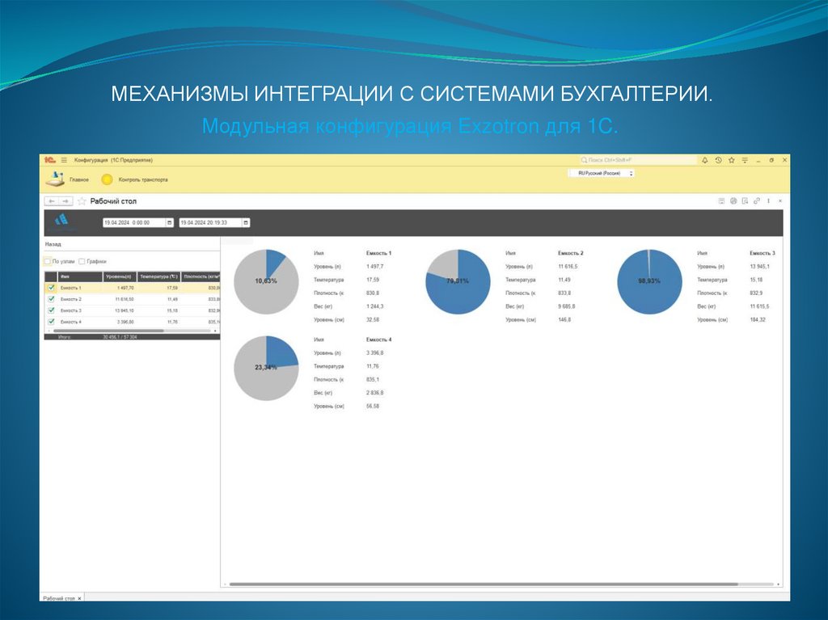Click table level value 11 616,50
The height and width of the screenshot is (620, 828).
point(125,299)
